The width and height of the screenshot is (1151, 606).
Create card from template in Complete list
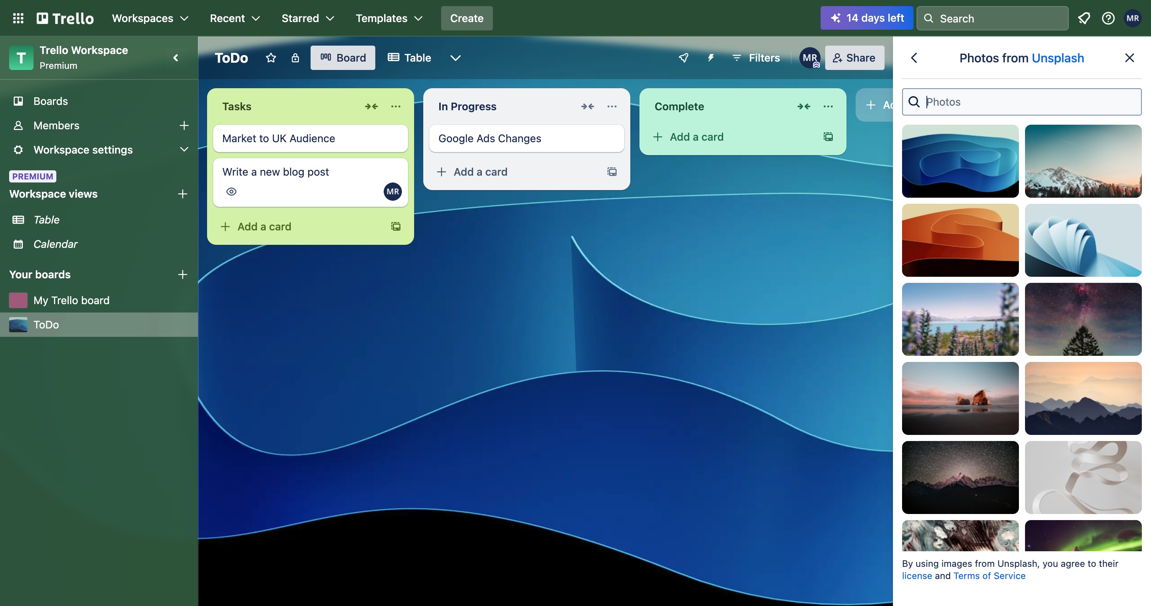(828, 136)
